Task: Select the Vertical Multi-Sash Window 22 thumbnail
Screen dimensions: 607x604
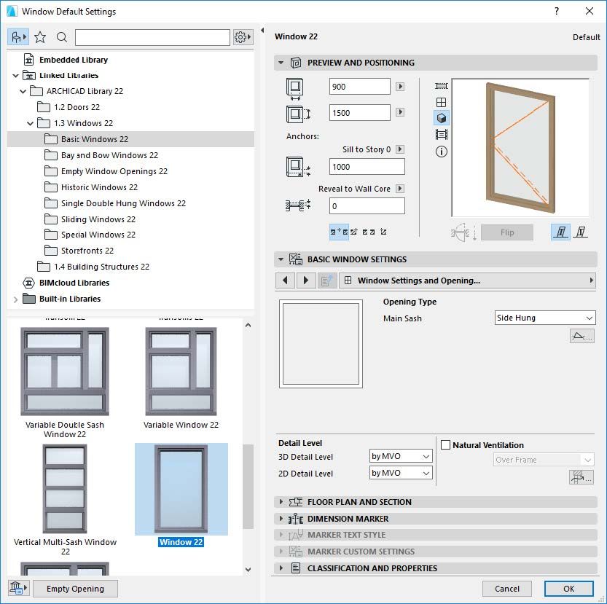Action: 65,488
